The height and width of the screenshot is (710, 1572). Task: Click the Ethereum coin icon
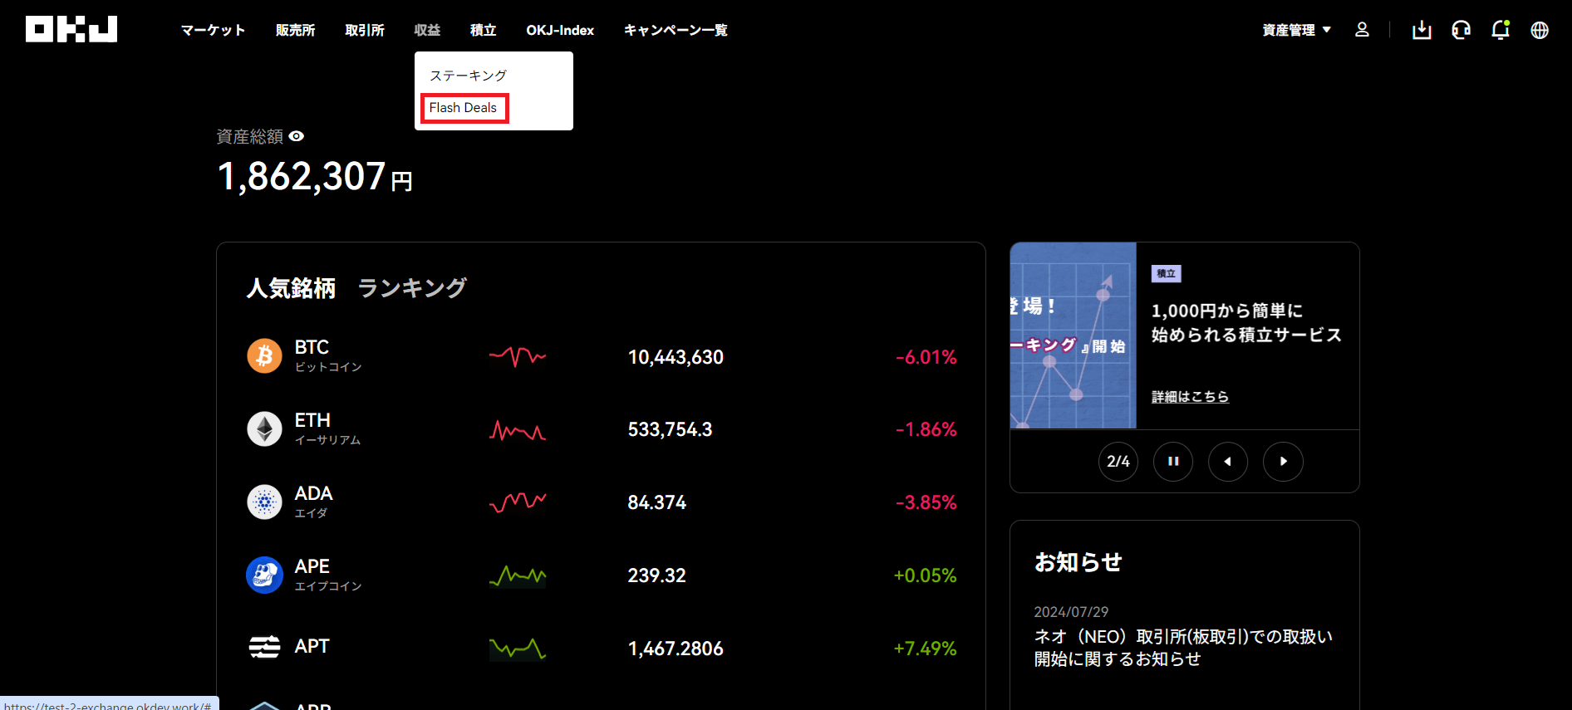coord(264,429)
